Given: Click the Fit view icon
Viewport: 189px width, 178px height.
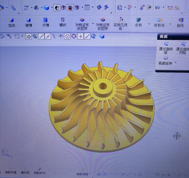Looking at the screenshot, I should tap(26, 8).
